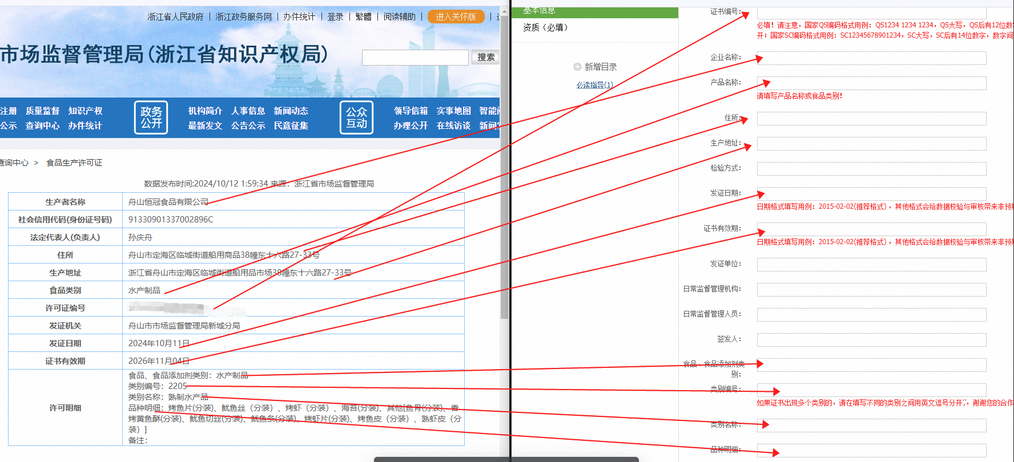Open 阅读辅助 top menu item

click(400, 17)
